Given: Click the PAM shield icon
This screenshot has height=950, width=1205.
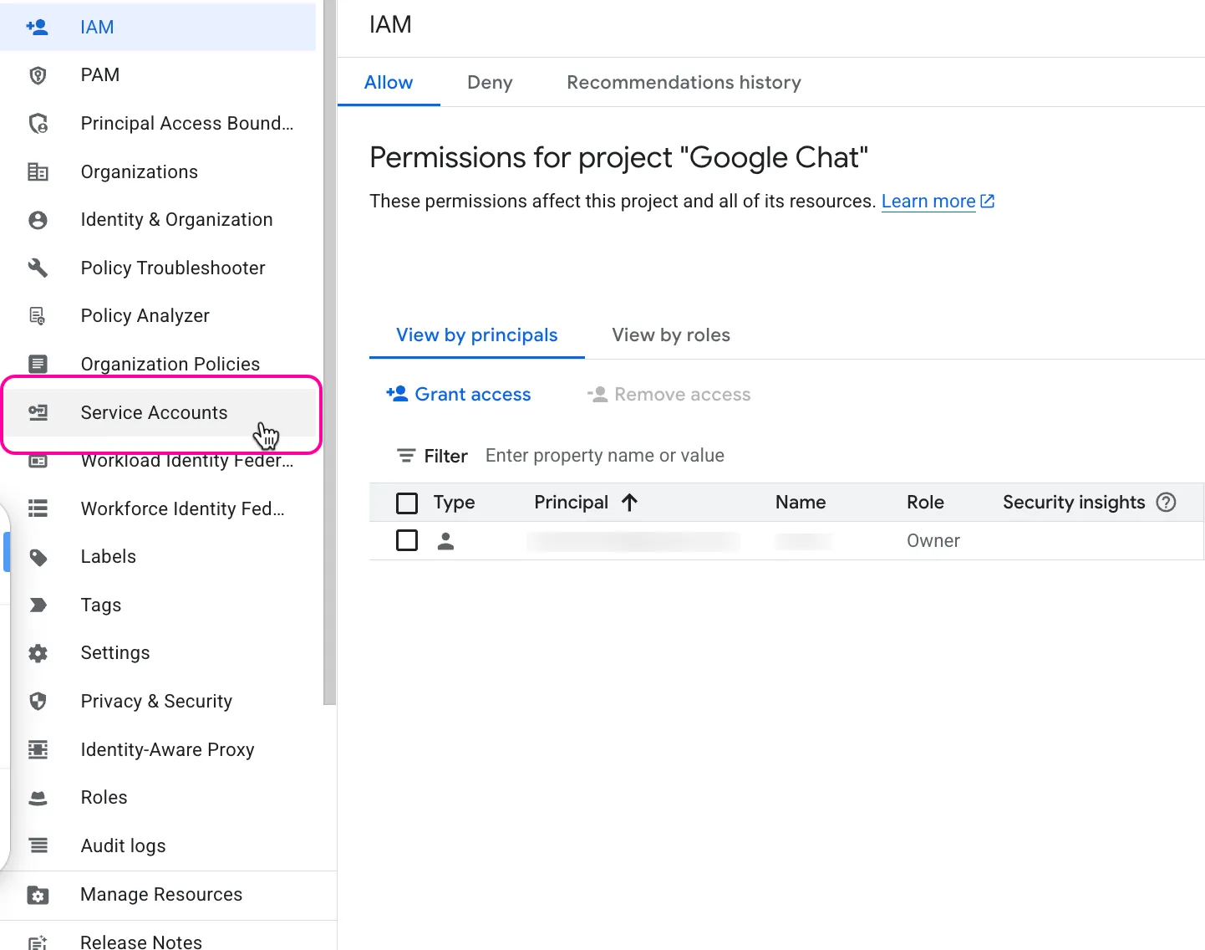Looking at the screenshot, I should coord(38,75).
